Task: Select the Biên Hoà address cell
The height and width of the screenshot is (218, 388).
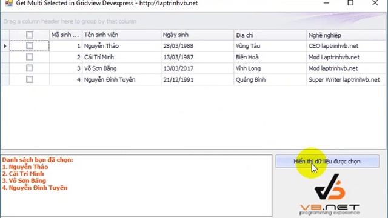Action: pyautogui.click(x=270, y=57)
